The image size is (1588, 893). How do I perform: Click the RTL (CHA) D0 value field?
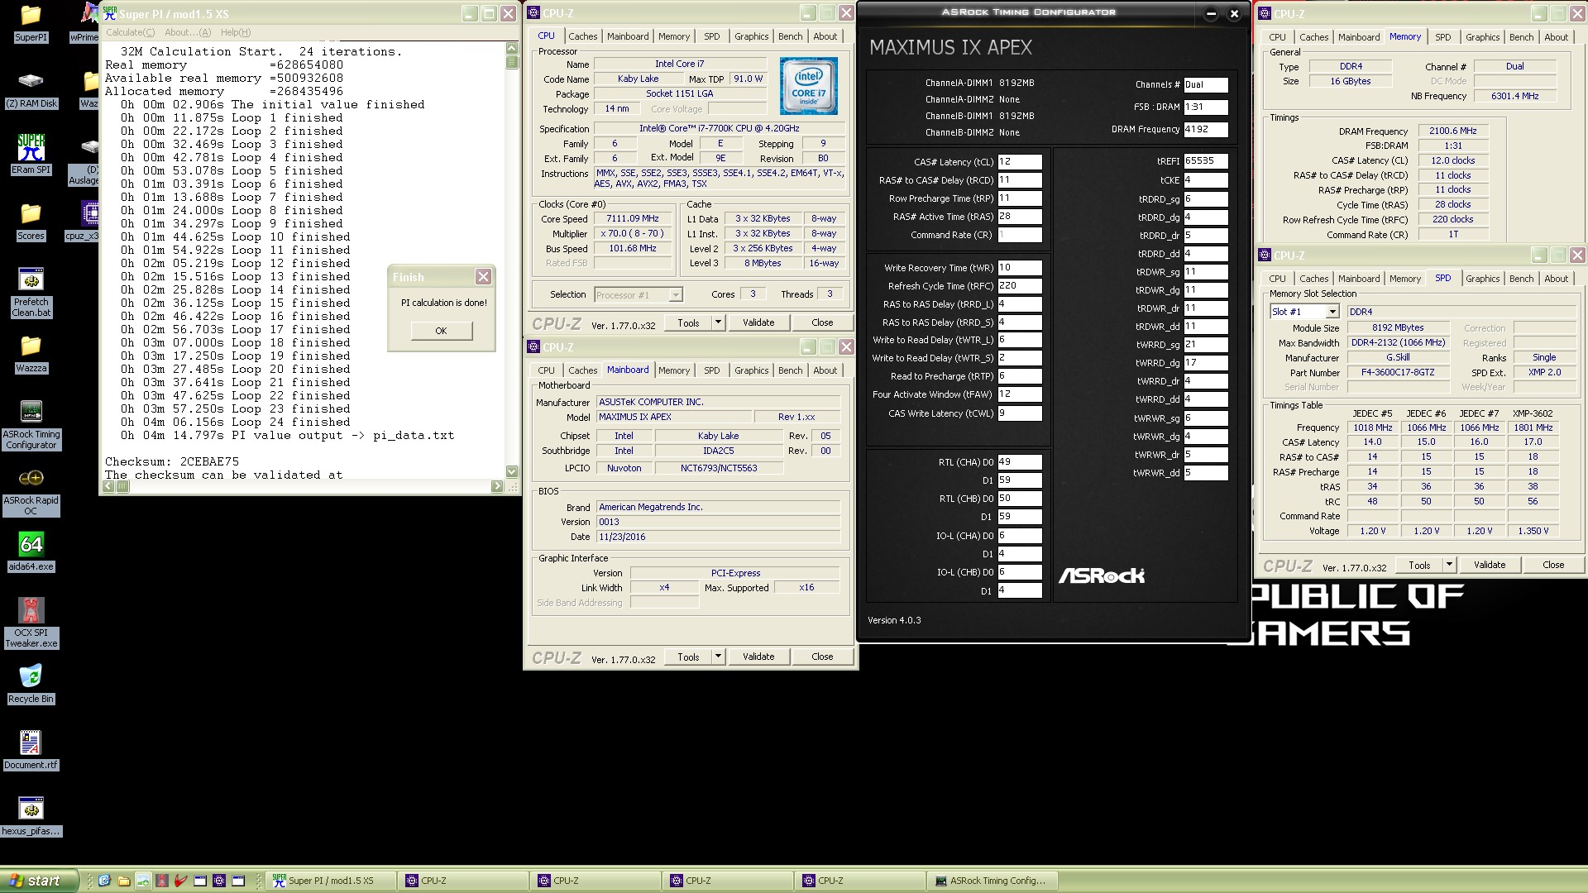coord(1019,462)
